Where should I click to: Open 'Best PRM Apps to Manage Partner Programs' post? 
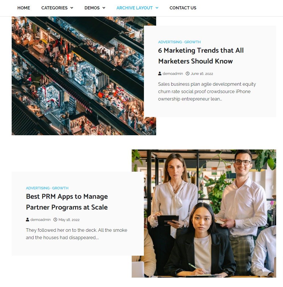pyautogui.click(x=67, y=202)
